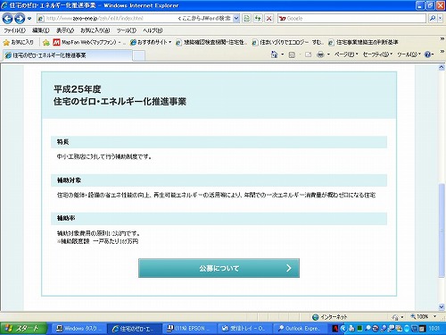Switch to the Windows タスク taskbar item
This screenshot has width=446, height=335.
click(78, 329)
